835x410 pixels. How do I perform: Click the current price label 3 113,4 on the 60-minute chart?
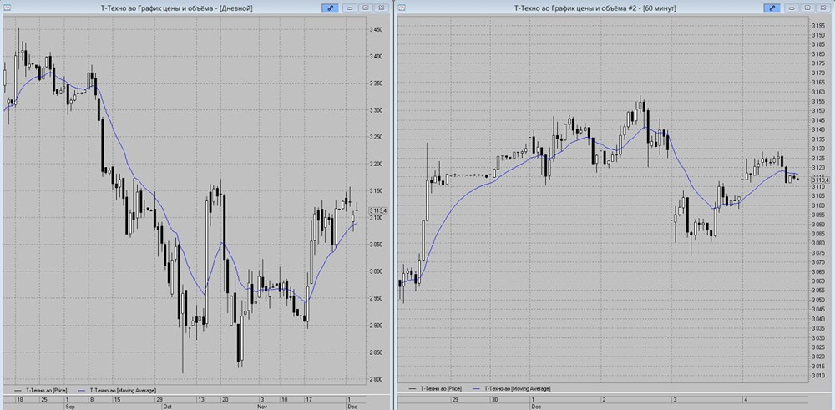[x=819, y=180]
